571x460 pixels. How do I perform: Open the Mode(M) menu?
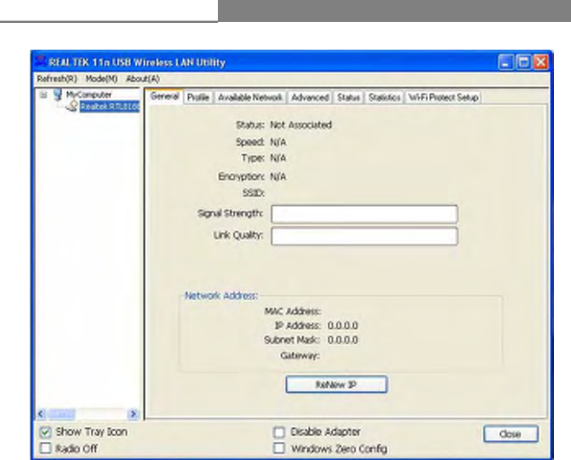101,79
